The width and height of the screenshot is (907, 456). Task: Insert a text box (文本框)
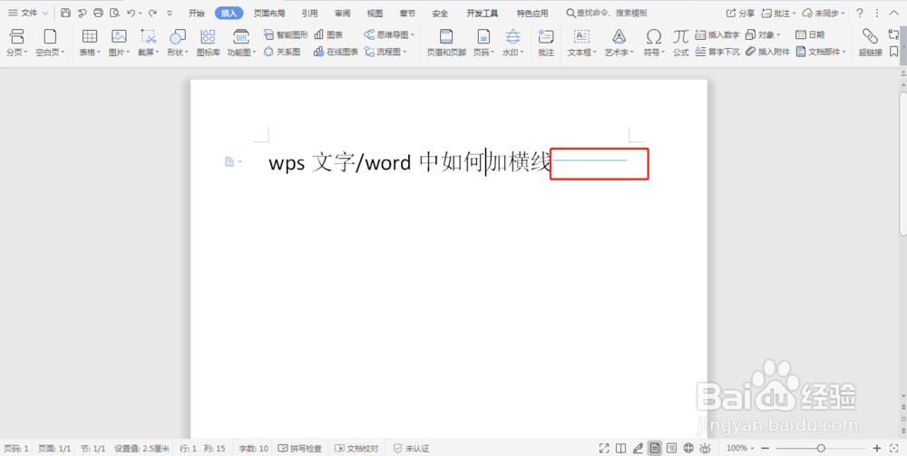click(582, 44)
